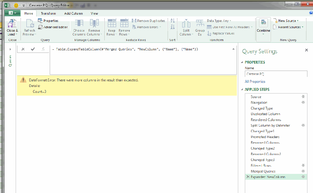Screen dimensions: 313x193
Task: Click the Split Column icon
Action: click(x=186, y=24)
